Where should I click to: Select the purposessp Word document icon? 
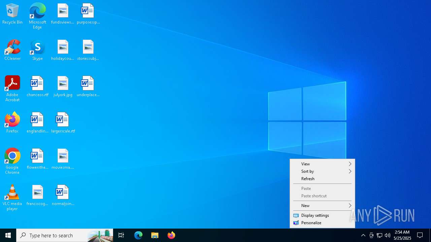(88, 14)
